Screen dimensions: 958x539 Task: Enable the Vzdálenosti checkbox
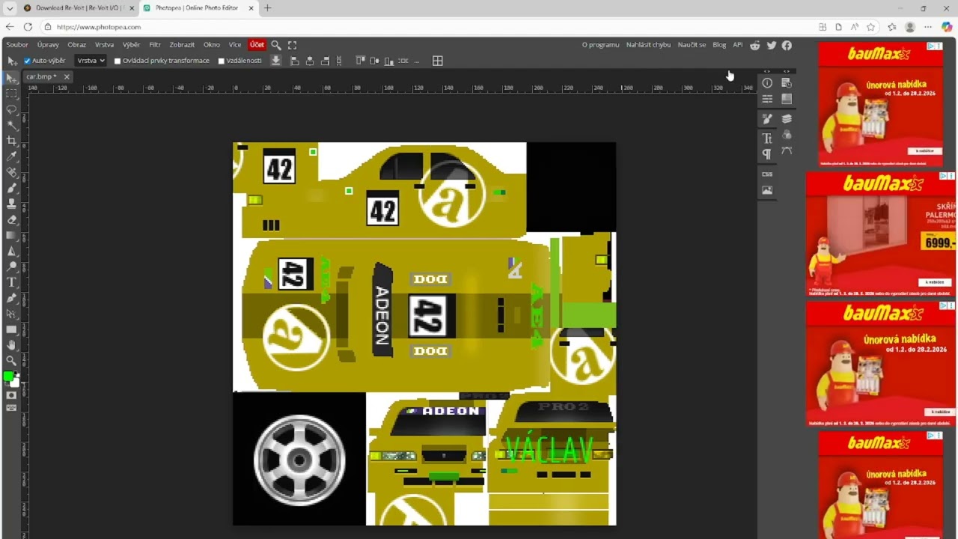coord(221,61)
